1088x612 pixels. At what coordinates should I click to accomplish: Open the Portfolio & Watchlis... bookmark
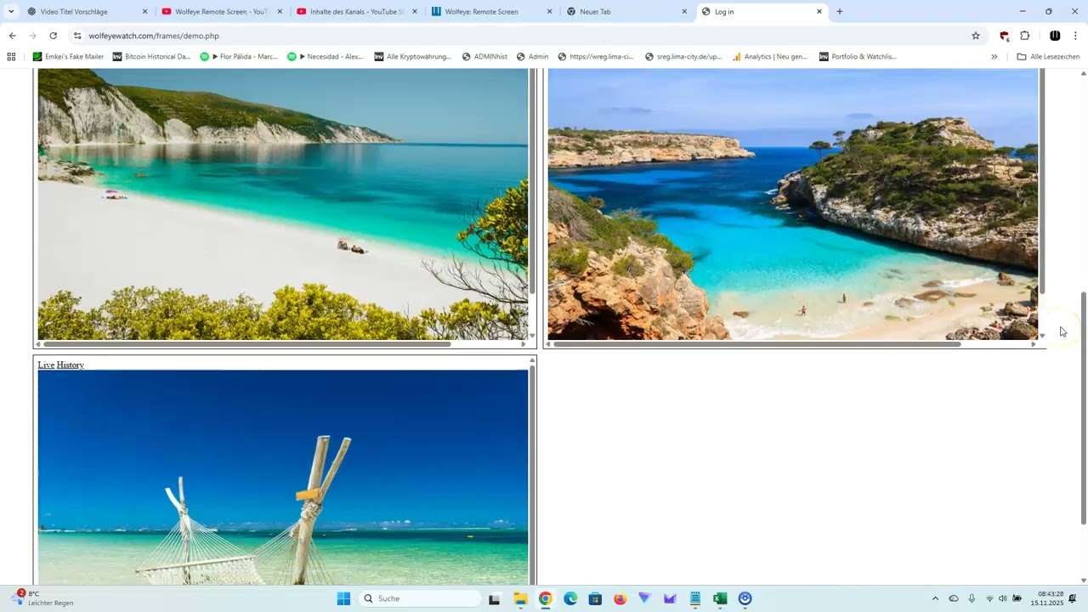tap(858, 57)
